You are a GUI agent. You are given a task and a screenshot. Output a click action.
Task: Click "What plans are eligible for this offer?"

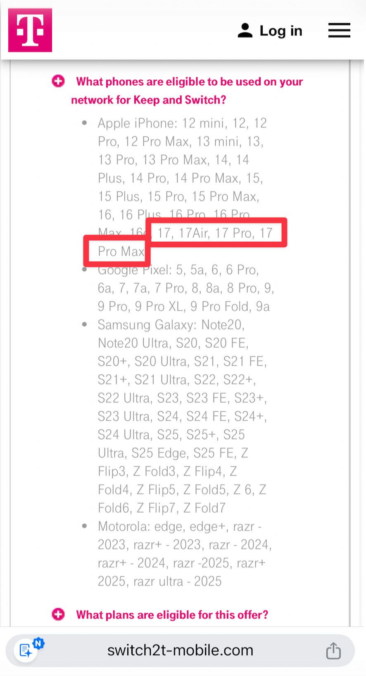pos(172,615)
